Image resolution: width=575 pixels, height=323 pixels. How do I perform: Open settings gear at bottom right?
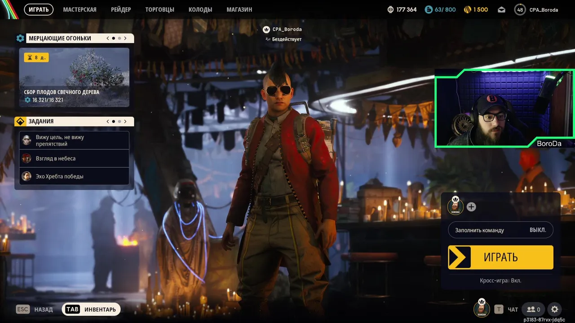pos(555,309)
